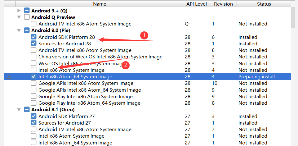Check Android TV Intel x86 Atom image API 27
Screen dimensions: 298x146
tap(33, 130)
